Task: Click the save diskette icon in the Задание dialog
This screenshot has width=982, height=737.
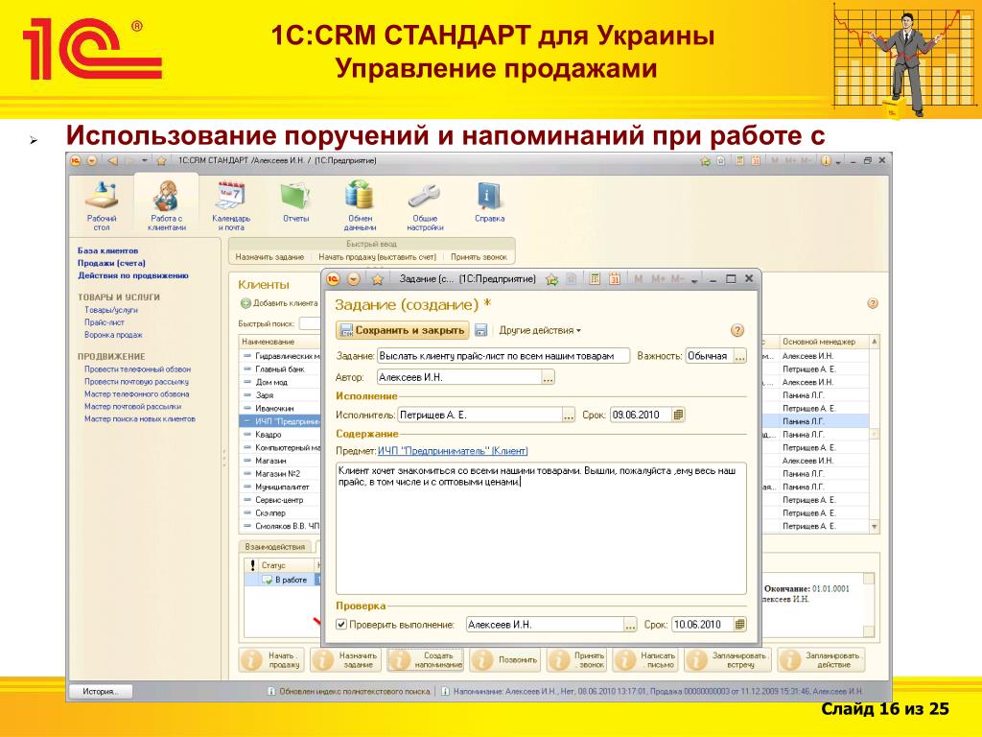Action: pyautogui.click(x=481, y=330)
